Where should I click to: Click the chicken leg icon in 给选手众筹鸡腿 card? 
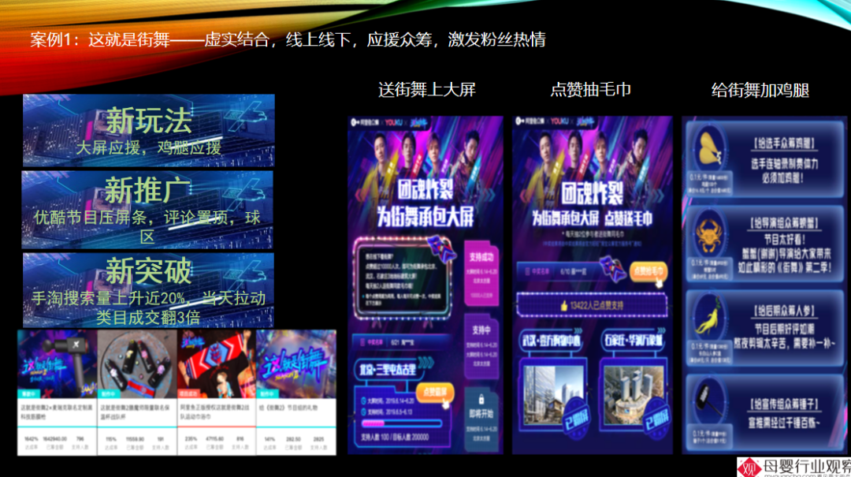tap(709, 149)
